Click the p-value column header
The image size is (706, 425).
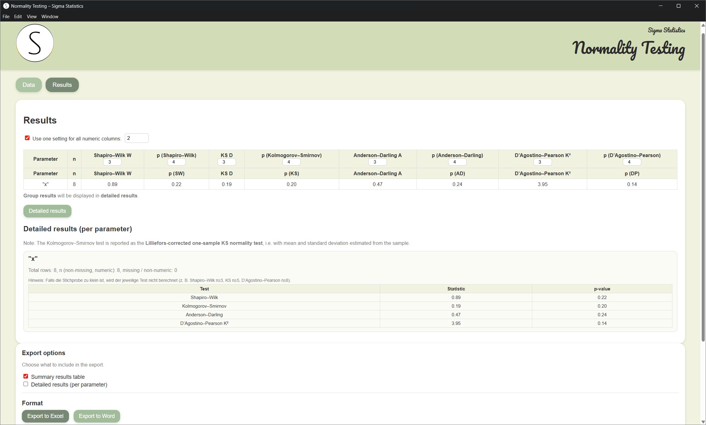(602, 289)
